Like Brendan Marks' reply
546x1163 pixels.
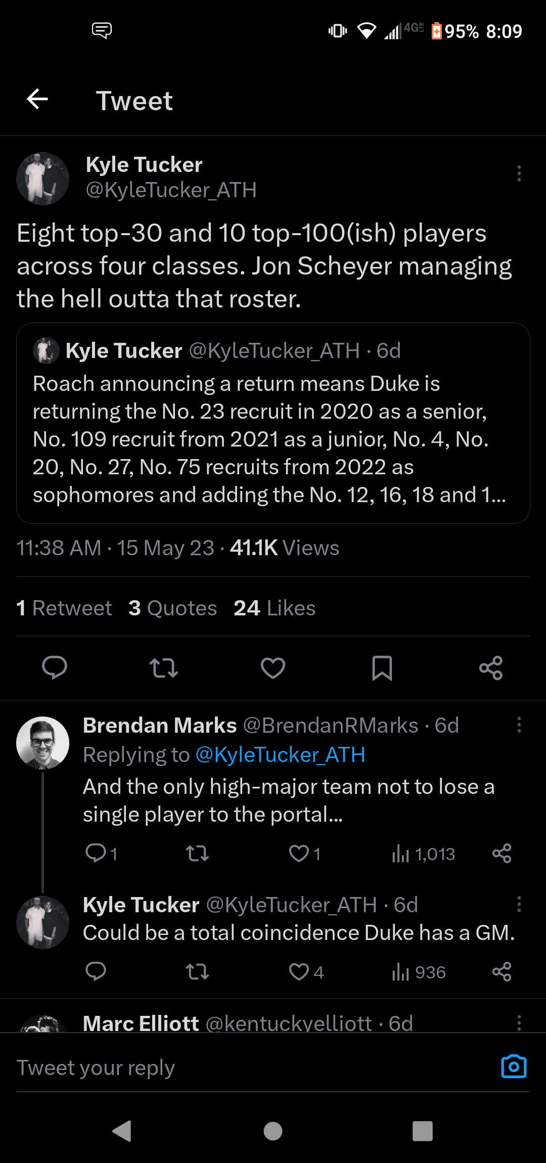point(299,854)
